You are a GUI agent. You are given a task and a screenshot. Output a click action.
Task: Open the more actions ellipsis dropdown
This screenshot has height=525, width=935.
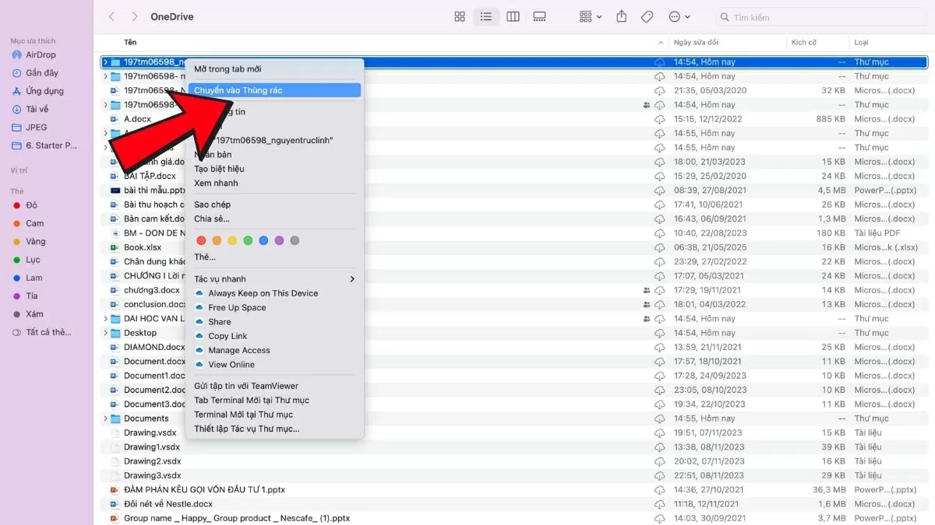click(679, 16)
